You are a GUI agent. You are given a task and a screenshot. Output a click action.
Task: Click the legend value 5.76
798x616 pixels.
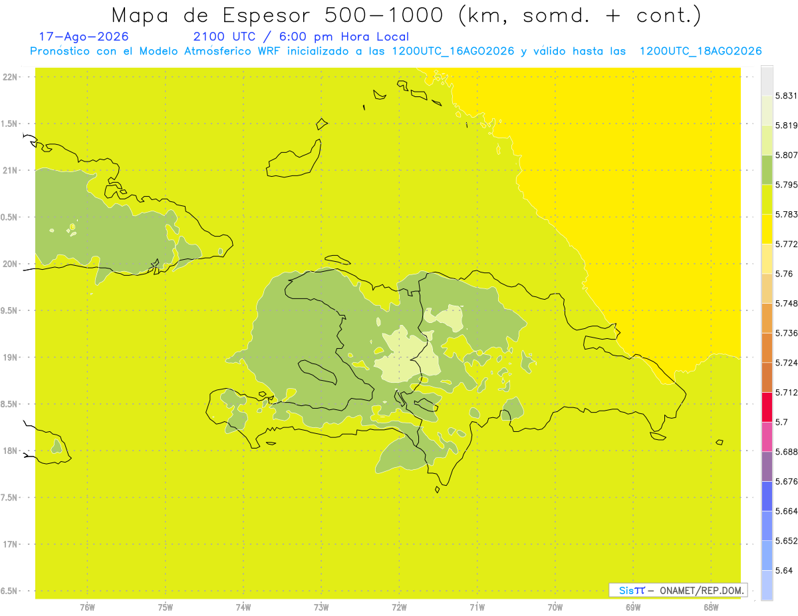[783, 274]
